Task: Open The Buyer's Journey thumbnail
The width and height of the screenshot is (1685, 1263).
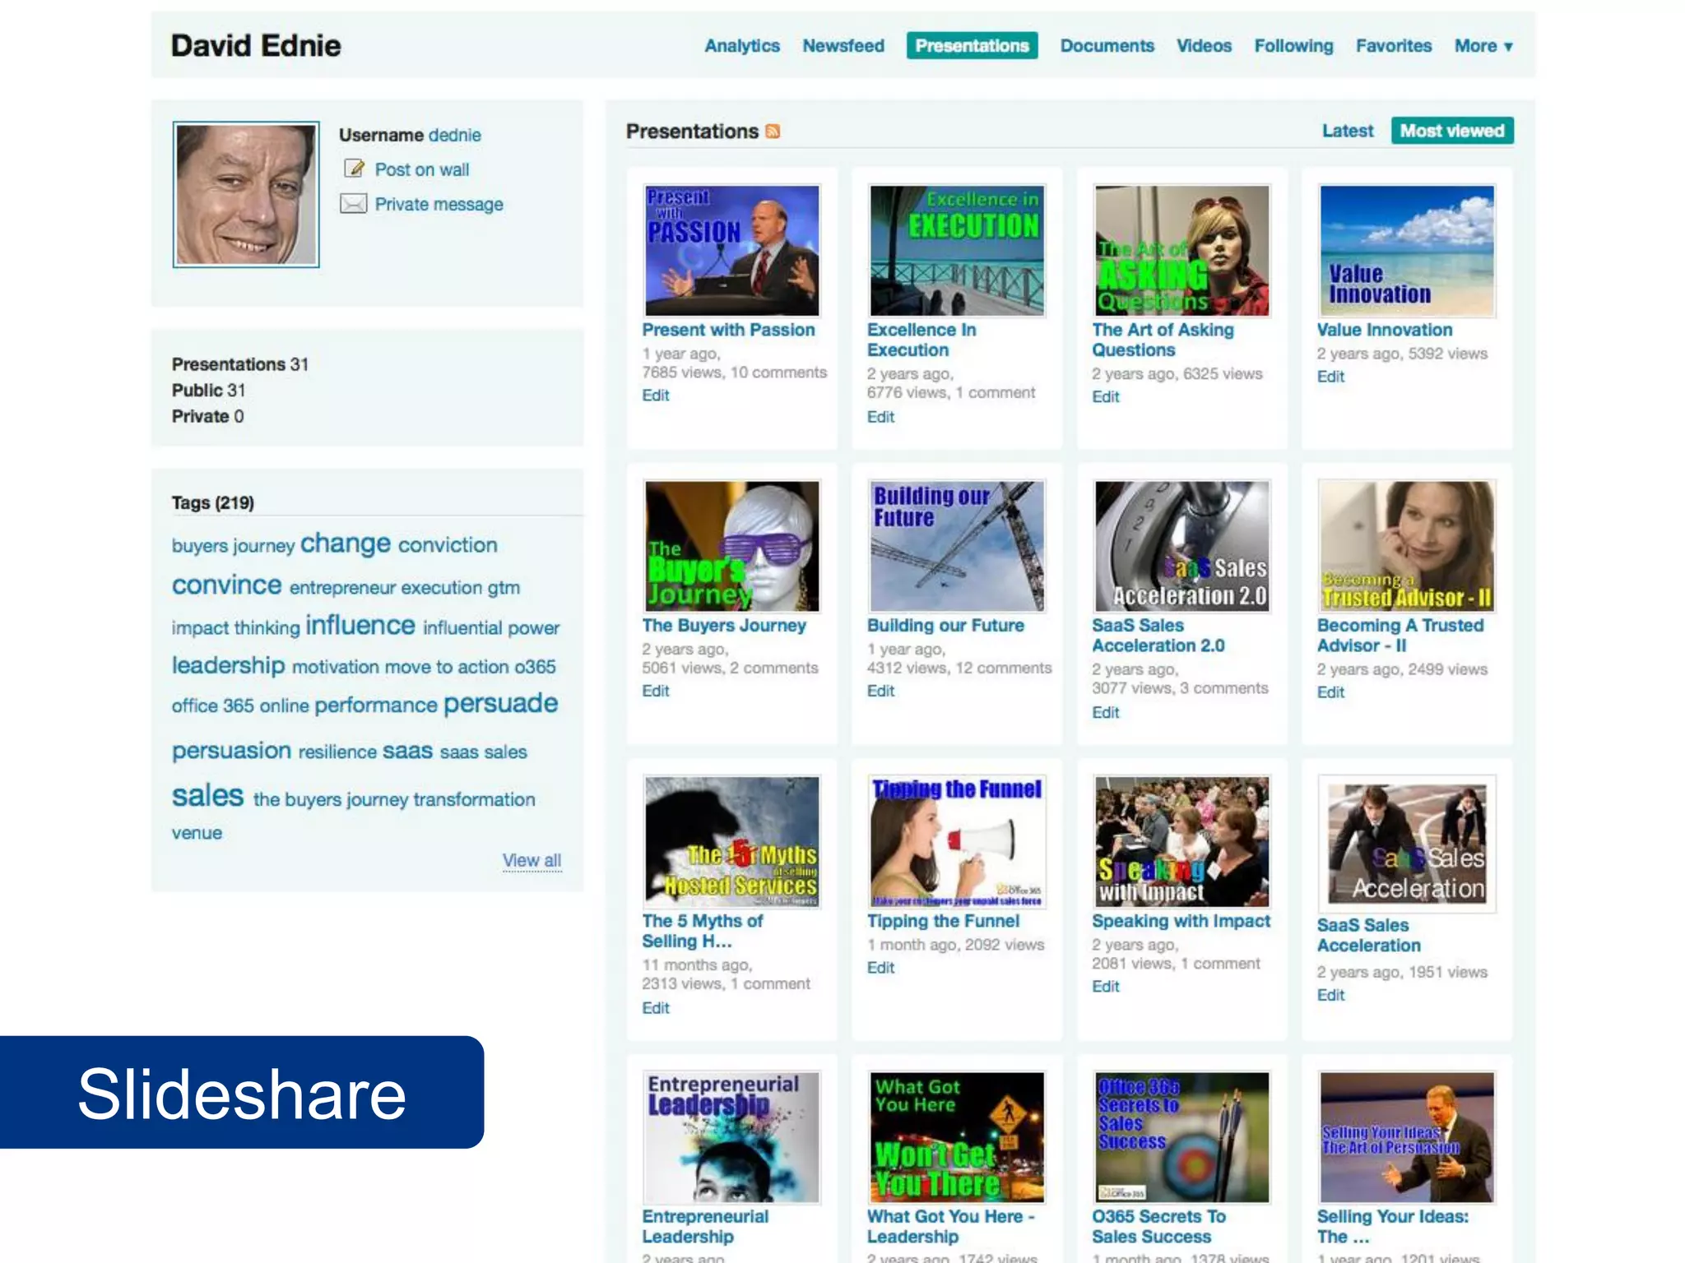Action: pos(732,546)
